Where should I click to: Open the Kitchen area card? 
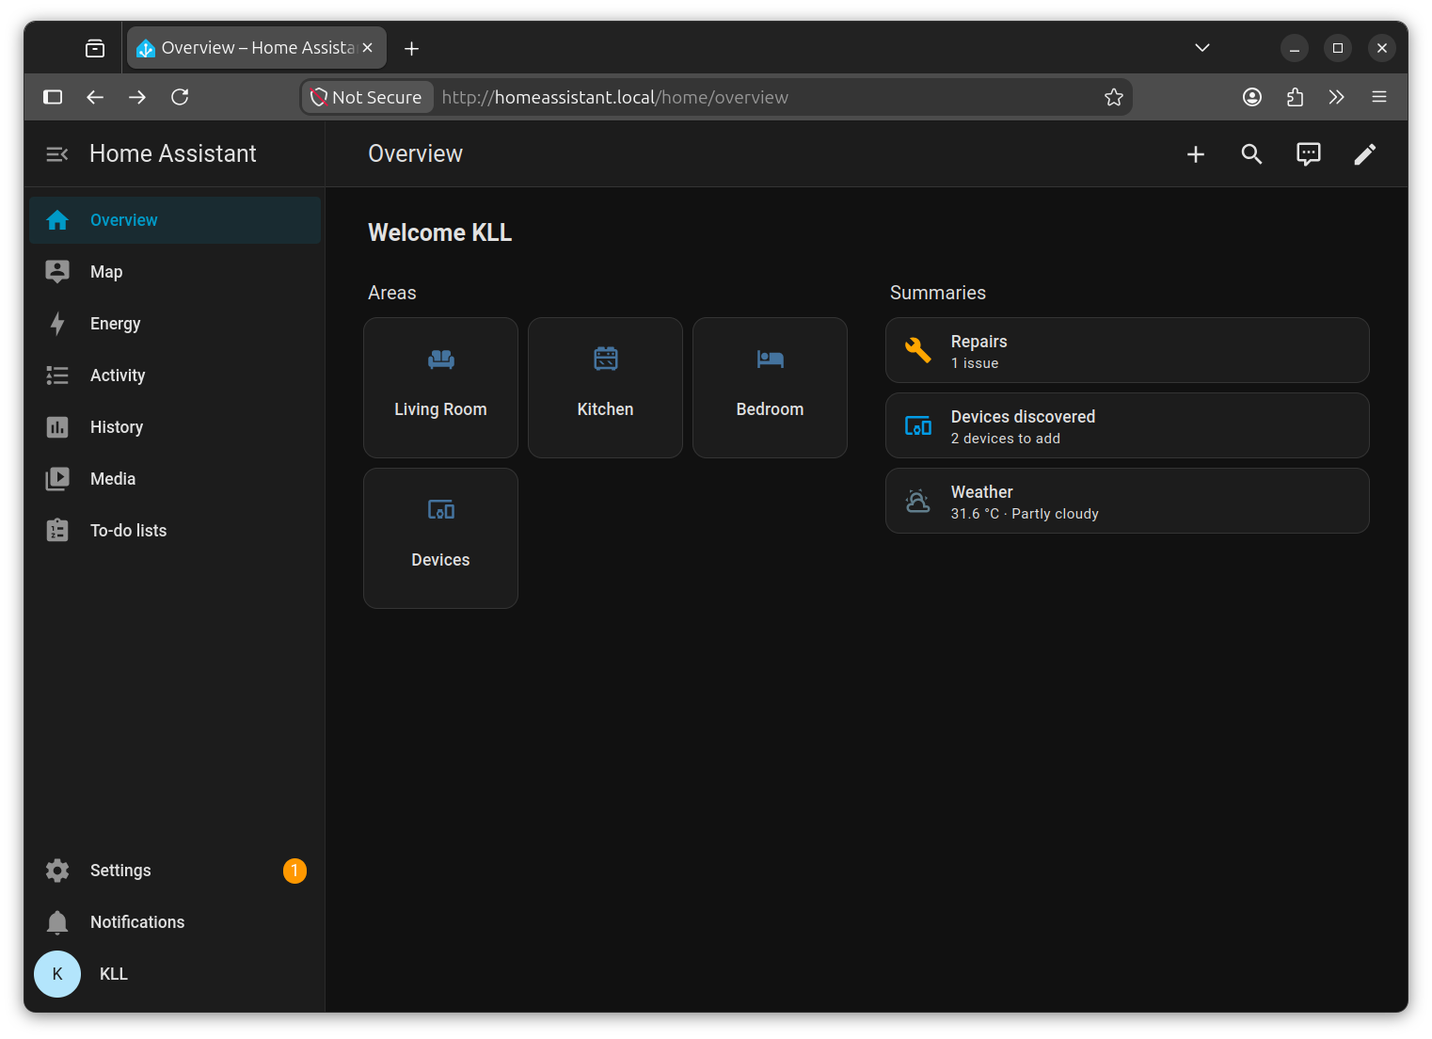click(605, 388)
